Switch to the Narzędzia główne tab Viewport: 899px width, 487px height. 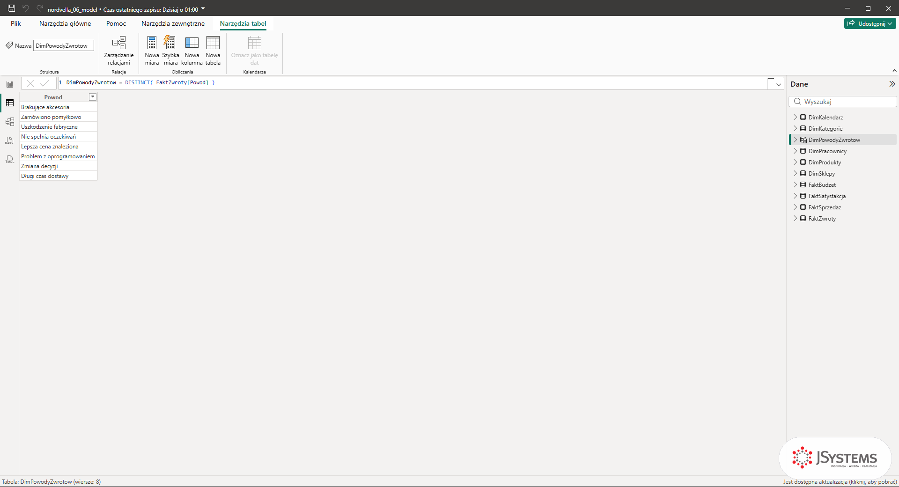65,23
